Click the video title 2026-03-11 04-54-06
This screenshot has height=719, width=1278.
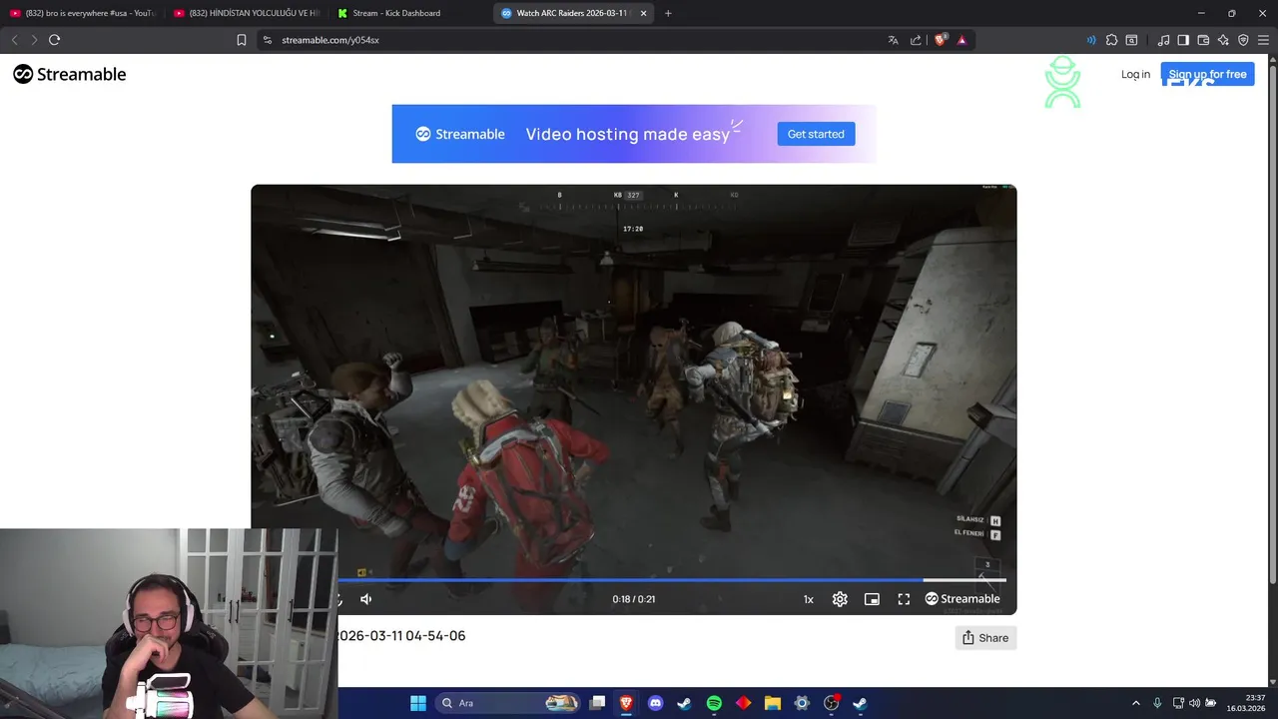point(401,636)
